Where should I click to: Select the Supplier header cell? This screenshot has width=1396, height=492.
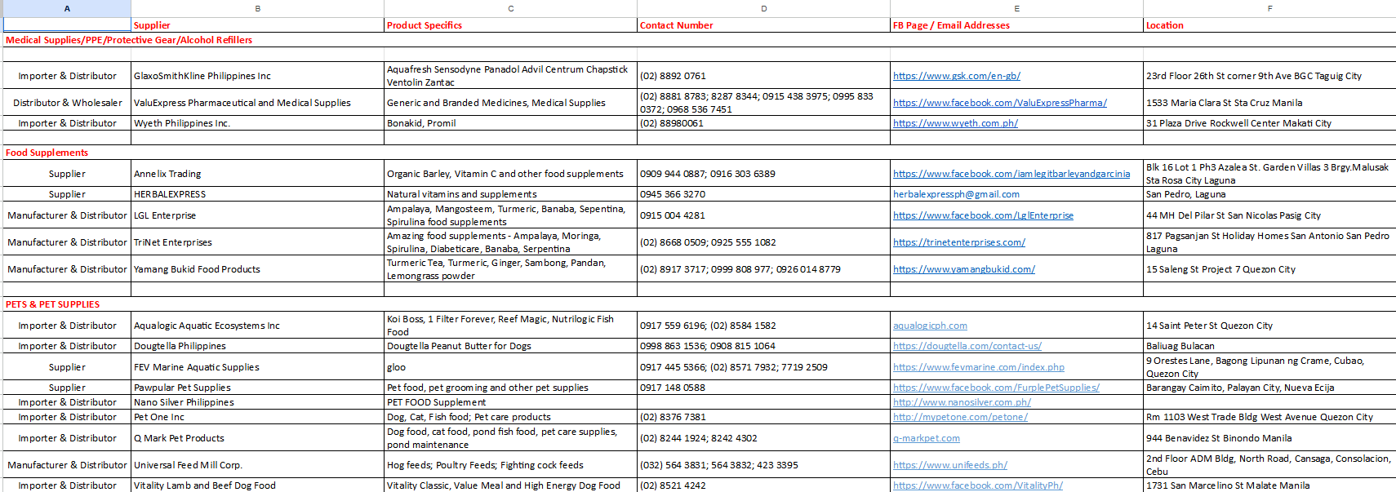pyautogui.click(x=257, y=25)
